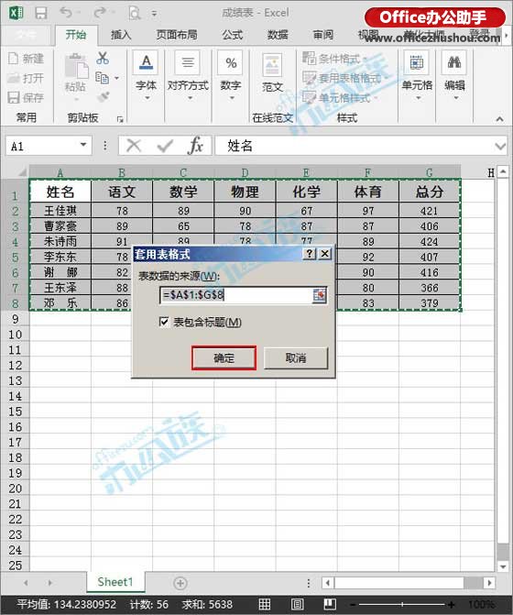513x615 pixels.
Task: Open the 页面布局 ribbon tab
Action: (x=177, y=35)
